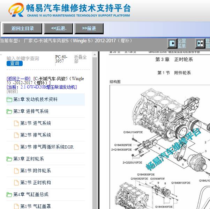Click the current 2.1 GW4D20B增压柴油发动机 link
Image resolution: width=210 pixels, height=209 pixels.
pyautogui.click(x=42, y=87)
